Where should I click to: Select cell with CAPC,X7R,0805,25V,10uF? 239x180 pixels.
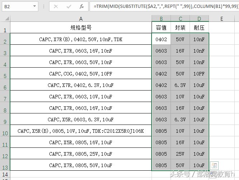click(81, 154)
